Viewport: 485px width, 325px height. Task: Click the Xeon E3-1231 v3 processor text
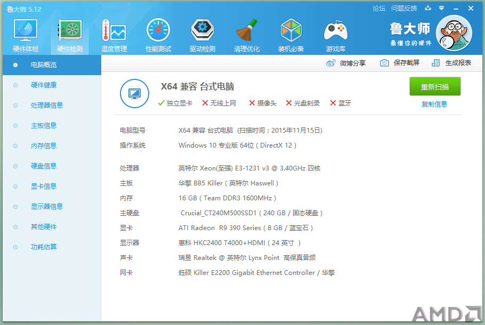click(249, 168)
